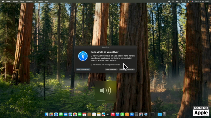This screenshot has height=118, width=211.
Task: Open Freeform from the Dock
Action: (x=103, y=114)
